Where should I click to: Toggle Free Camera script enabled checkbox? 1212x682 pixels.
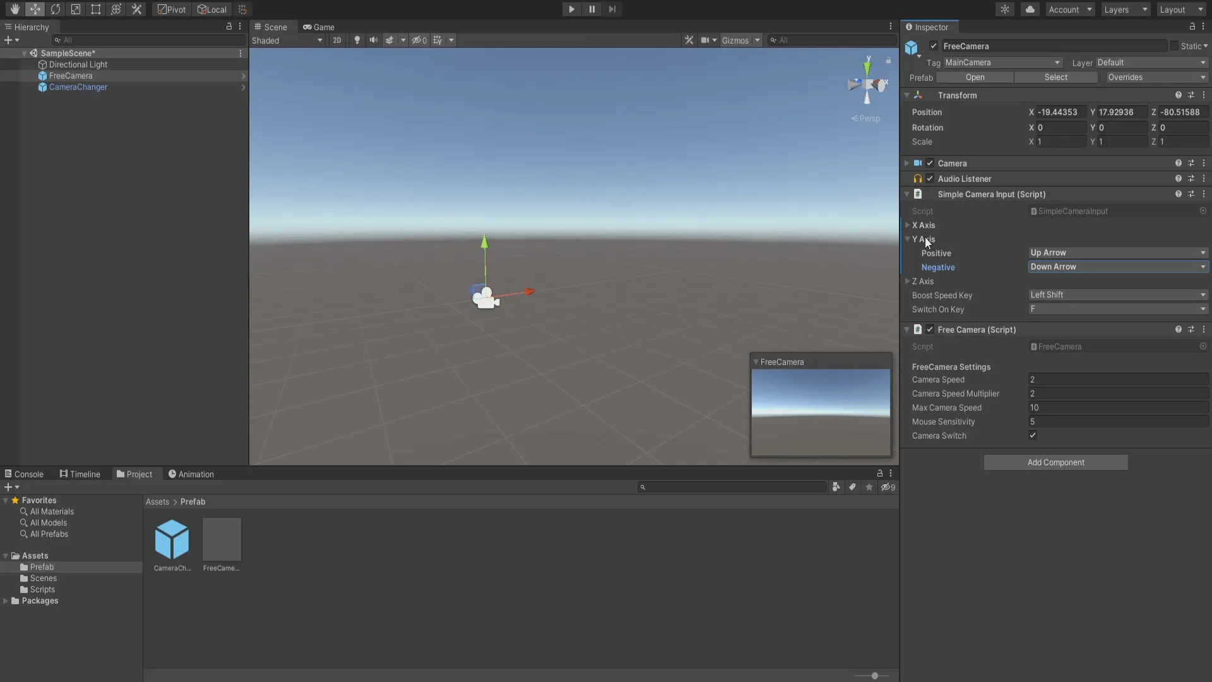pos(930,330)
